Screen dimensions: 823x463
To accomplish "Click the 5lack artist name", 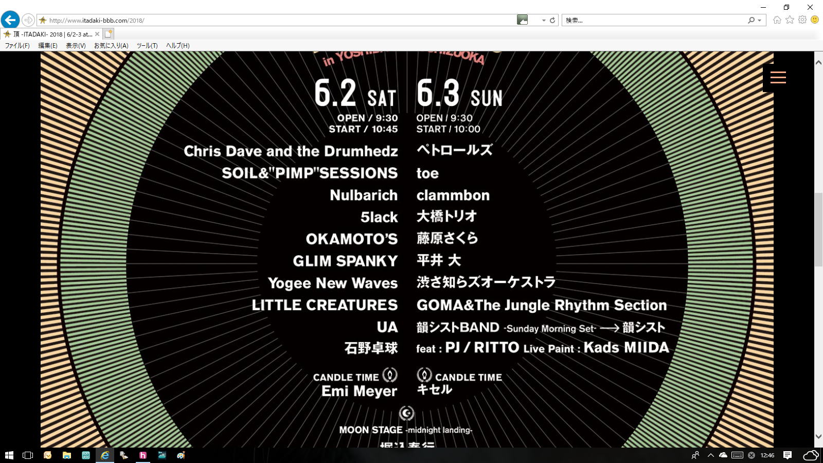I will [x=379, y=218].
